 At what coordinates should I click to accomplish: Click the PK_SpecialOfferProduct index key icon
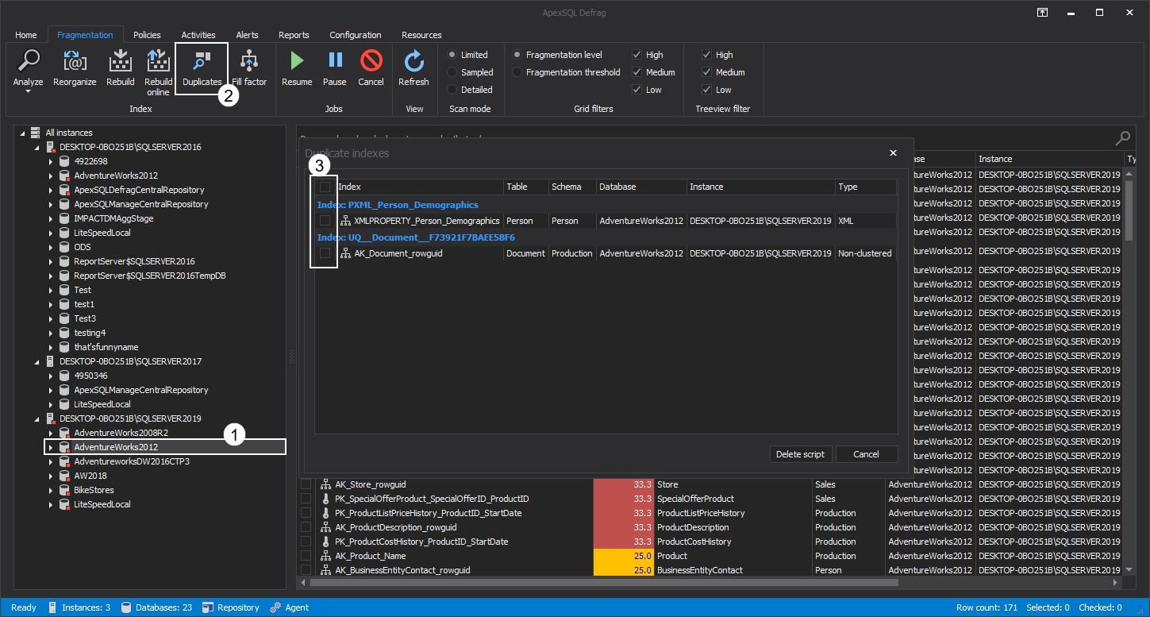pos(325,499)
